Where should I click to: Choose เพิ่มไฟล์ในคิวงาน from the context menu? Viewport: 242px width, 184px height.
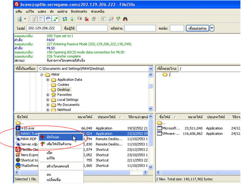61,144
